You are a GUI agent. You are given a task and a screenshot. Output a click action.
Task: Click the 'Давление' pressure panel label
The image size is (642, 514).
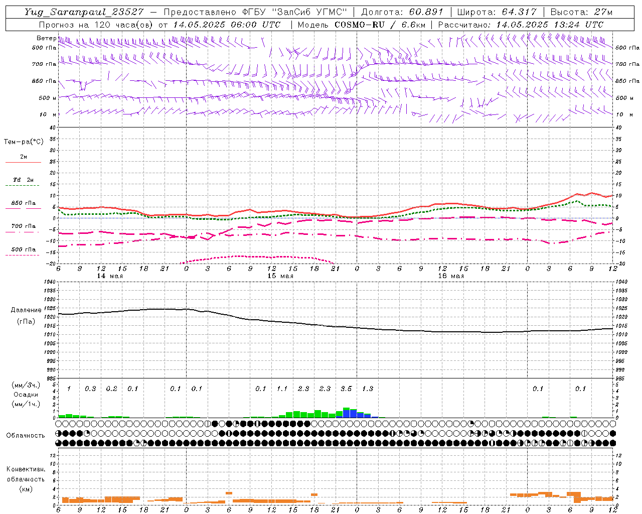click(26, 310)
